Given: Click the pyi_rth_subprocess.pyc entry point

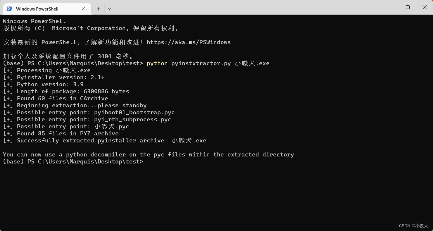Looking at the screenshot, I should click(x=132, y=119).
